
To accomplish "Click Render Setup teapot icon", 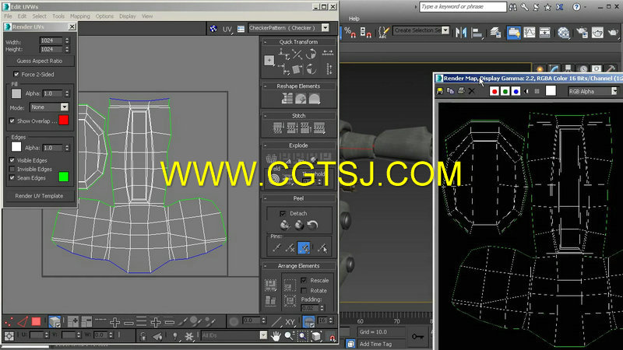I will pyautogui.click(x=582, y=32).
